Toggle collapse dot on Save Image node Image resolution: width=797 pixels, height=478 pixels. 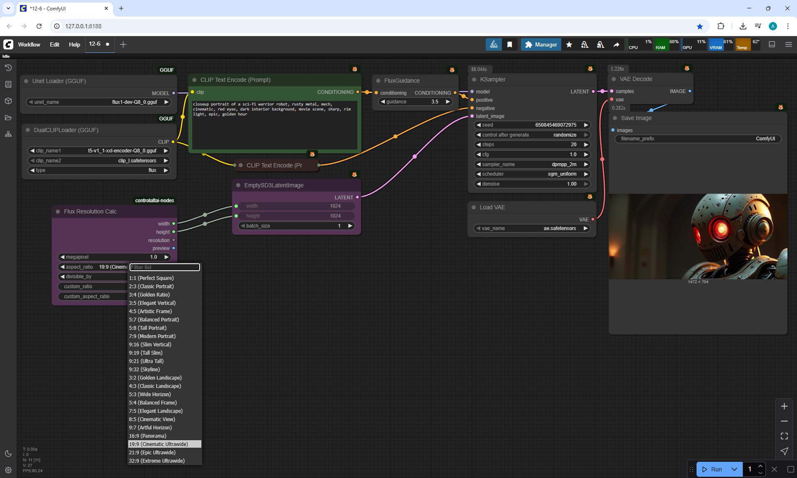615,118
